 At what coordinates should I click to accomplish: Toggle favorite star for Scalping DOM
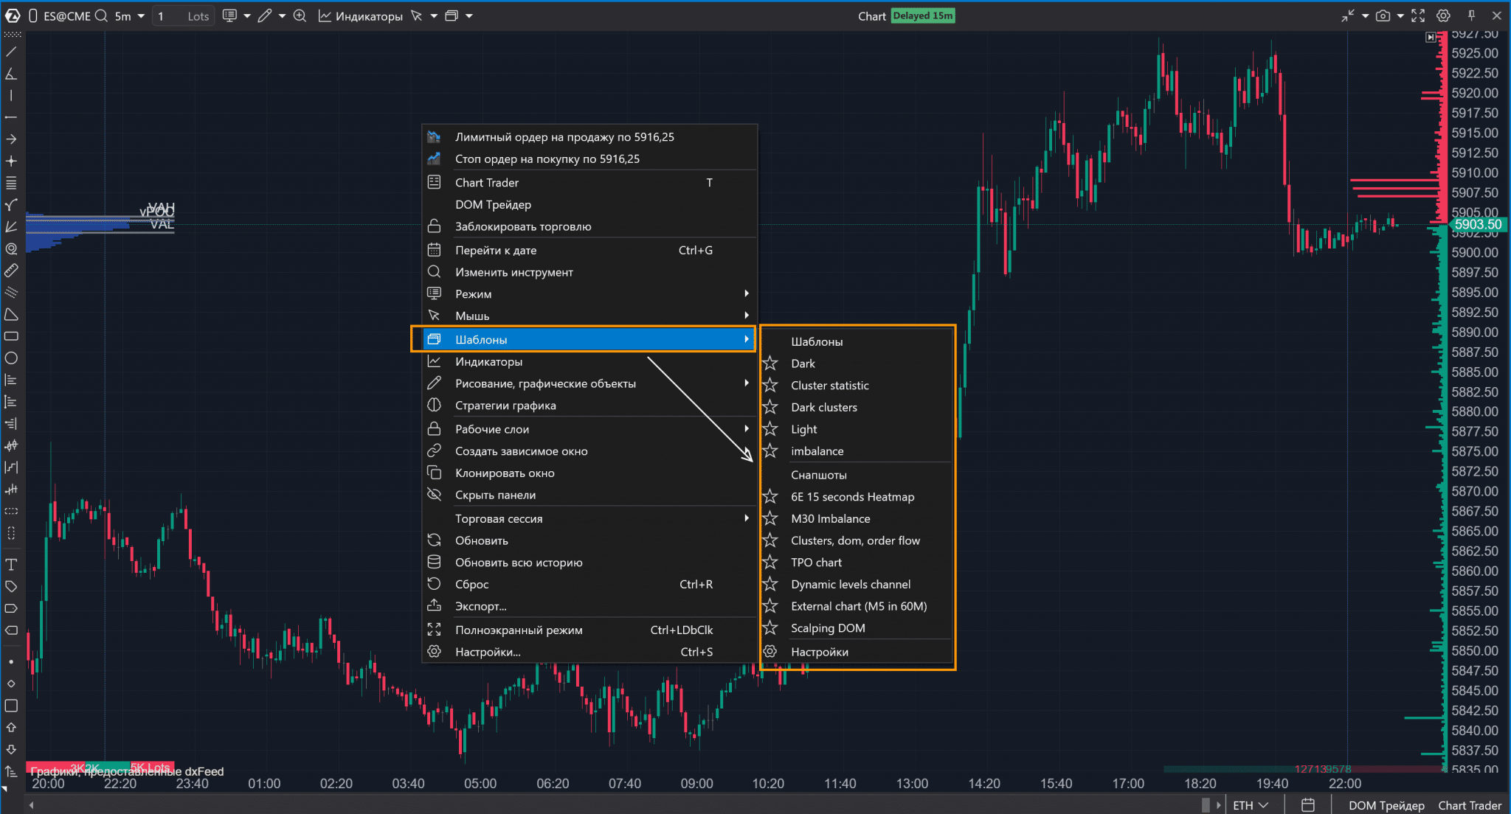770,628
